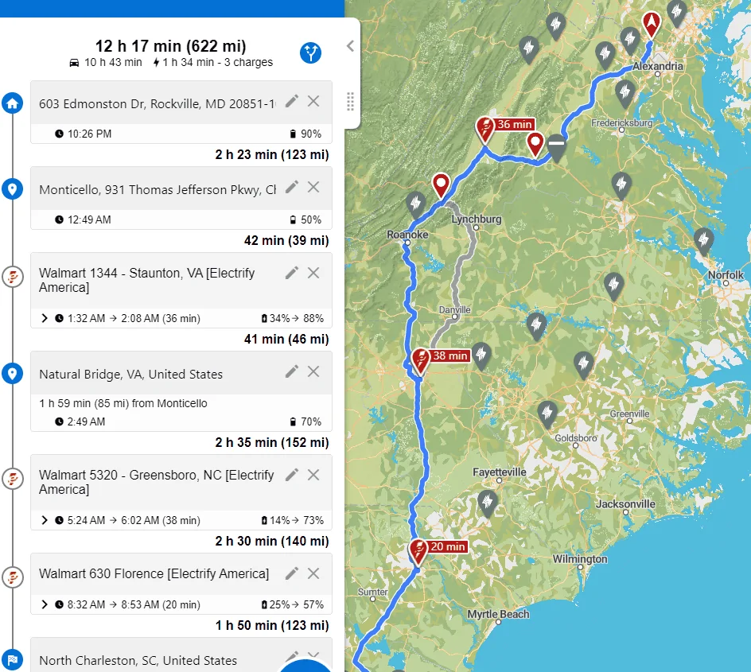This screenshot has height=672, width=751.
Task: Grab the panel drag handle dots
Action: coord(350,102)
